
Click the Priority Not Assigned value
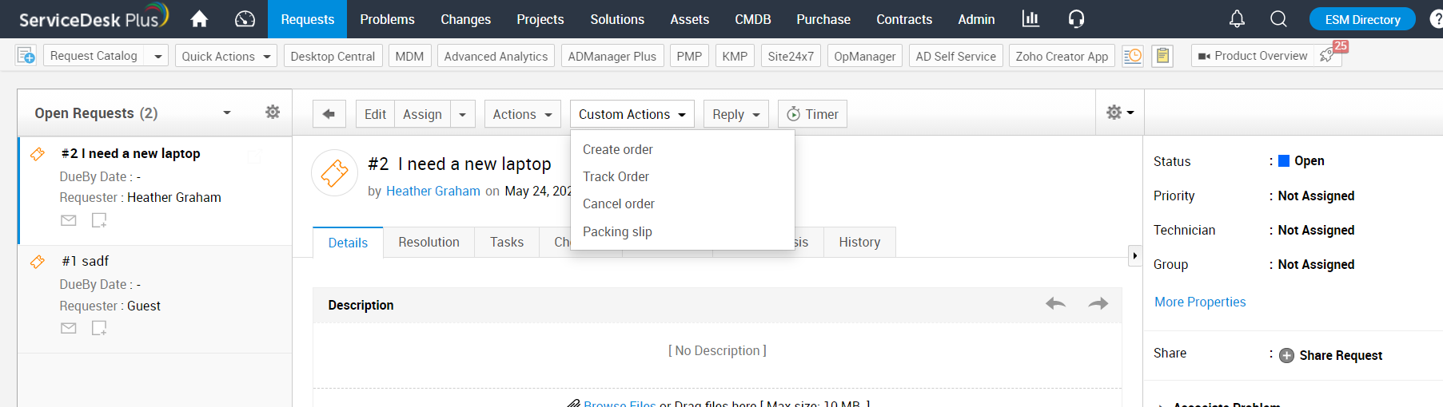tap(1316, 196)
